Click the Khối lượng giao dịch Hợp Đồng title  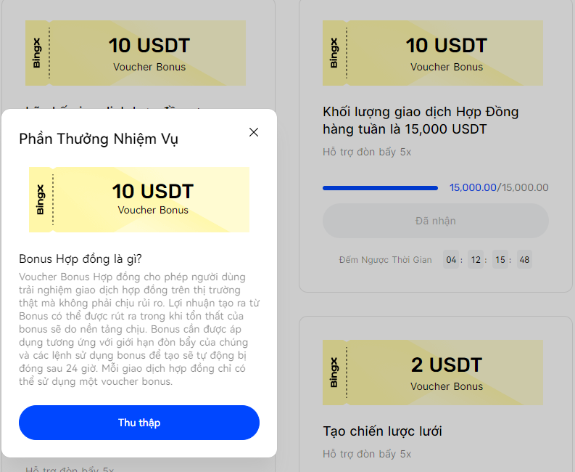[421, 121]
